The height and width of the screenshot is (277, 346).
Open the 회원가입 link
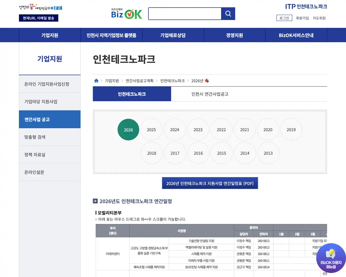[x=302, y=18]
